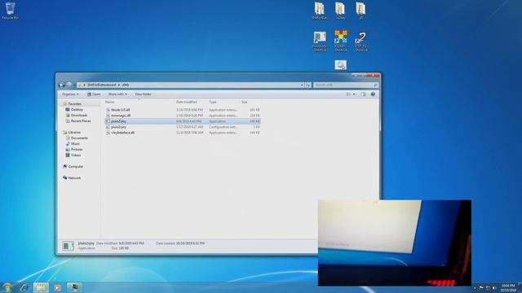Viewport: 522px width, 293px height.
Task: Open the Share with dropdown
Action: tap(117, 94)
